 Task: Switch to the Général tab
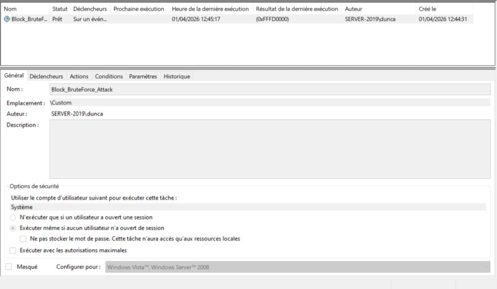pos(14,76)
